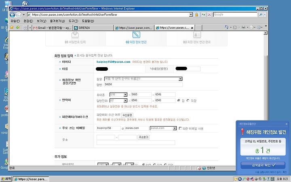Image resolution: width=291 pixels, height=182 pixels.
Task: Click the 03 회원 정보 변경 완료 step icon
Action: [197, 35]
